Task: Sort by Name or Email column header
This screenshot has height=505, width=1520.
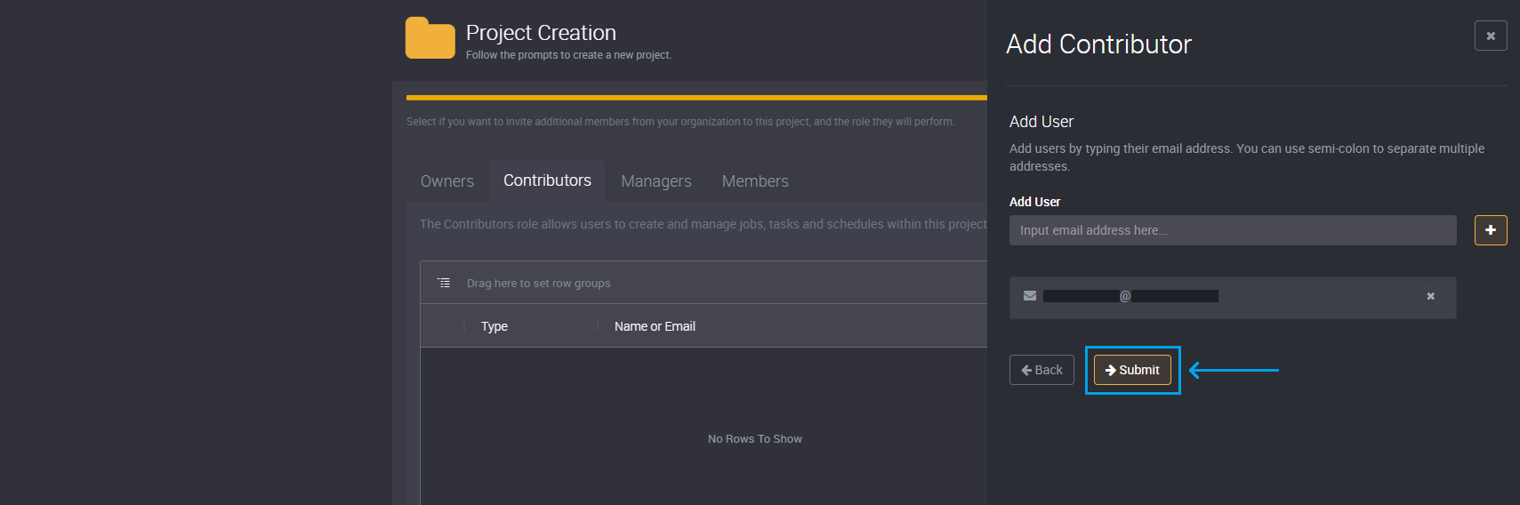Action: pyautogui.click(x=655, y=326)
